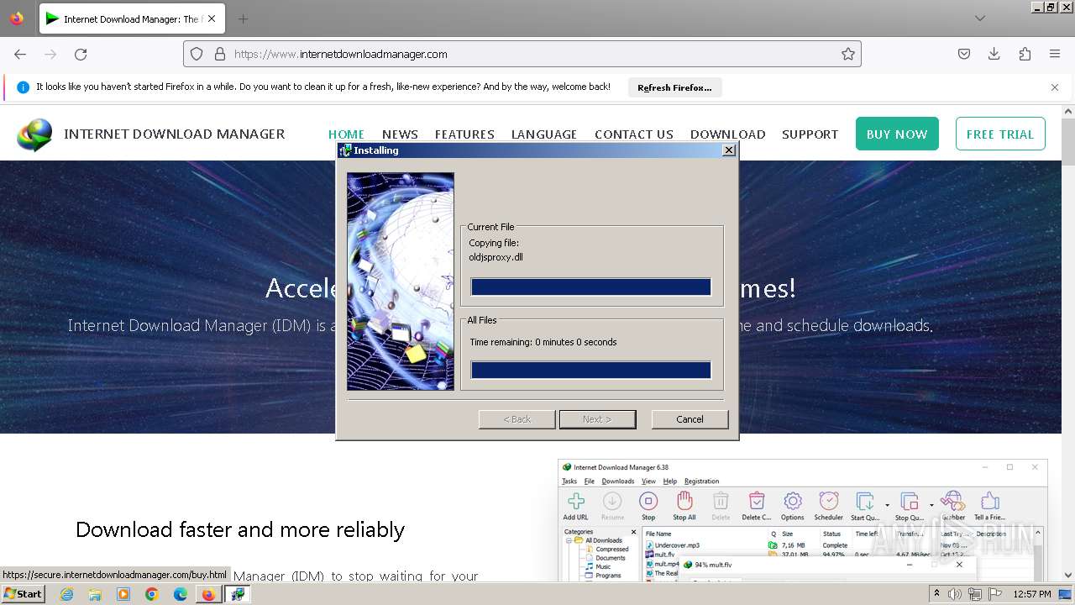Open the NEWS page
The height and width of the screenshot is (605, 1075).
point(400,134)
